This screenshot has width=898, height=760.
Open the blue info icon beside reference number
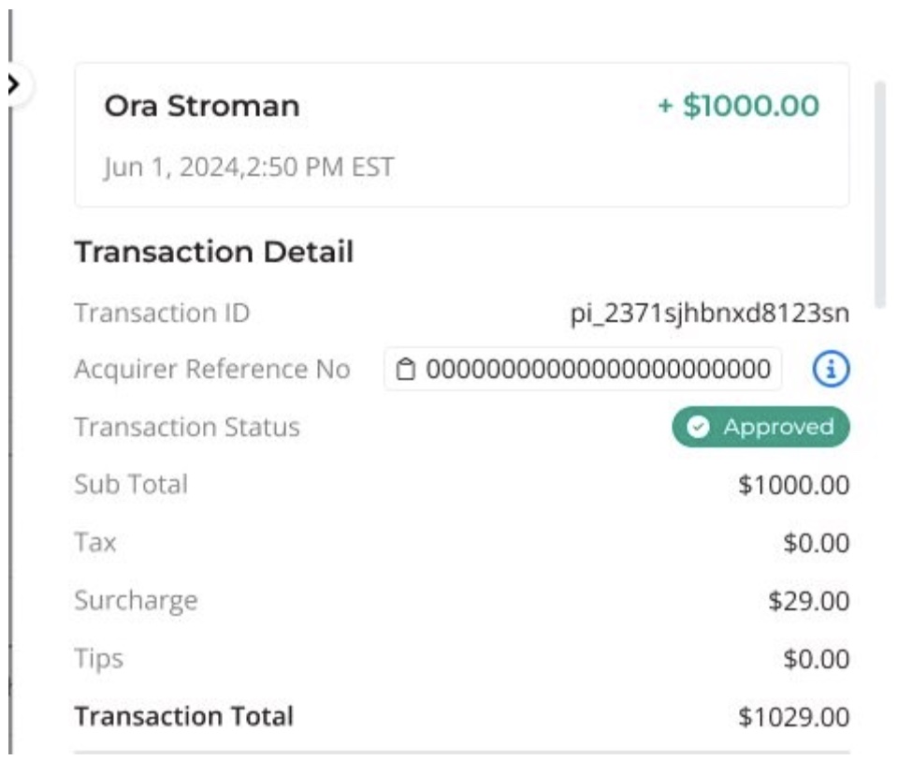(831, 369)
